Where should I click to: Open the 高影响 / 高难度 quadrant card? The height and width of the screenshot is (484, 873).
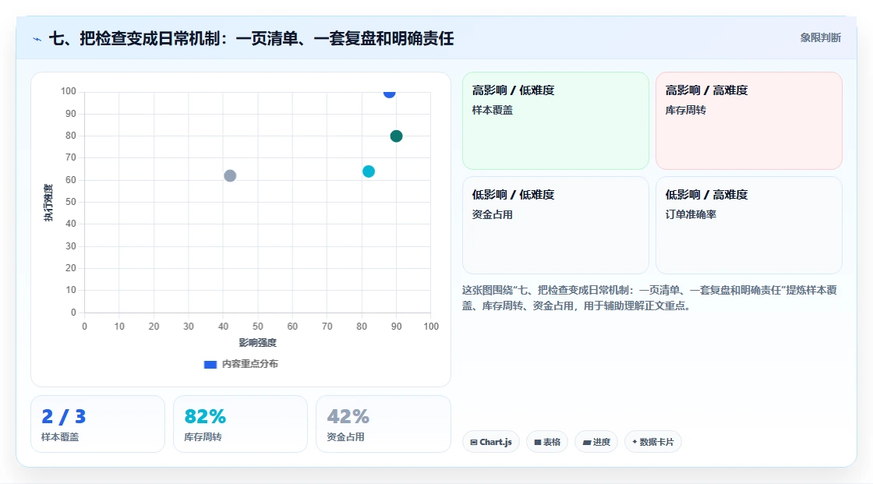point(749,120)
